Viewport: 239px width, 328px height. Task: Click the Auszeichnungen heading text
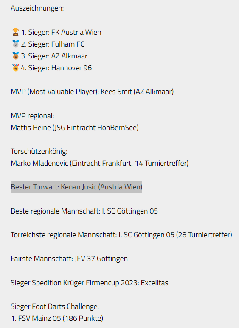click(37, 8)
